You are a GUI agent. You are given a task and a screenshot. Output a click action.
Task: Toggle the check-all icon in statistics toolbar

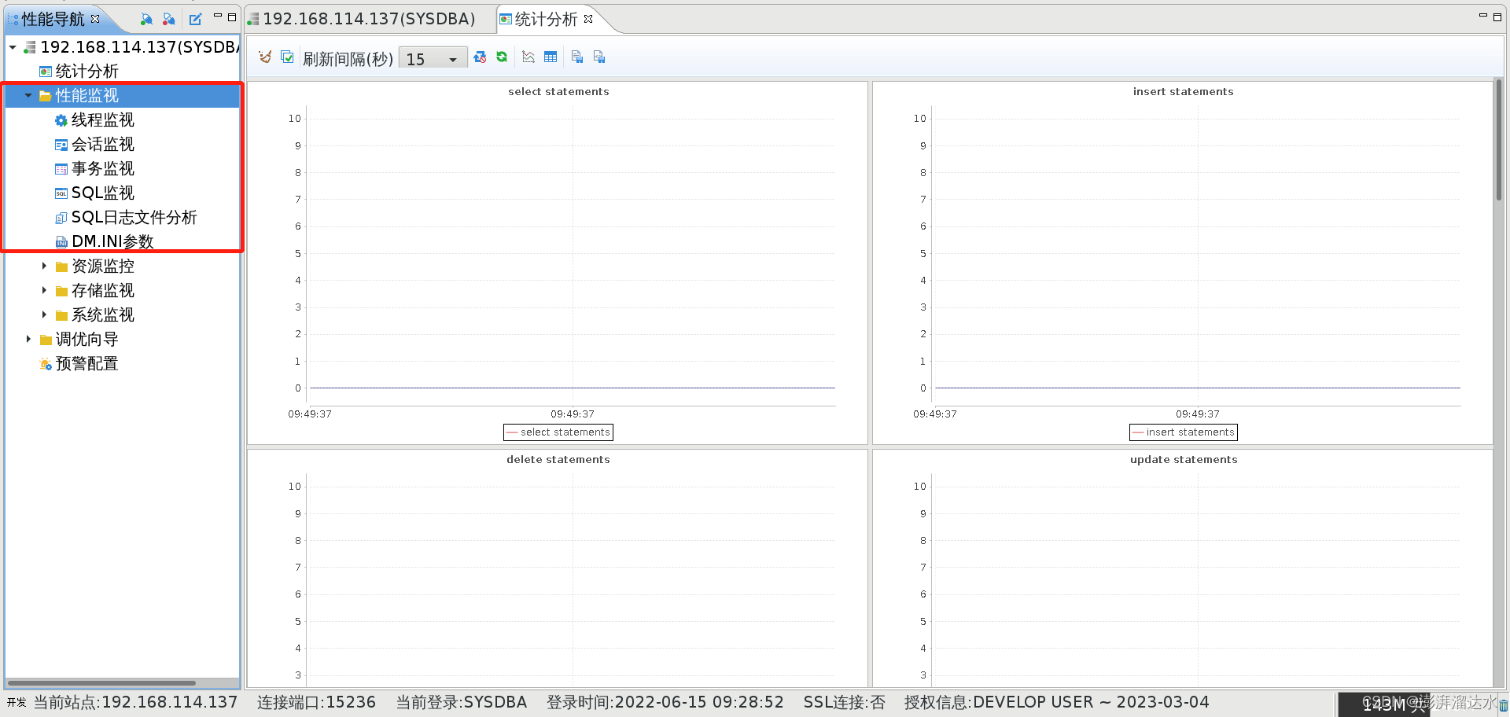(x=287, y=57)
